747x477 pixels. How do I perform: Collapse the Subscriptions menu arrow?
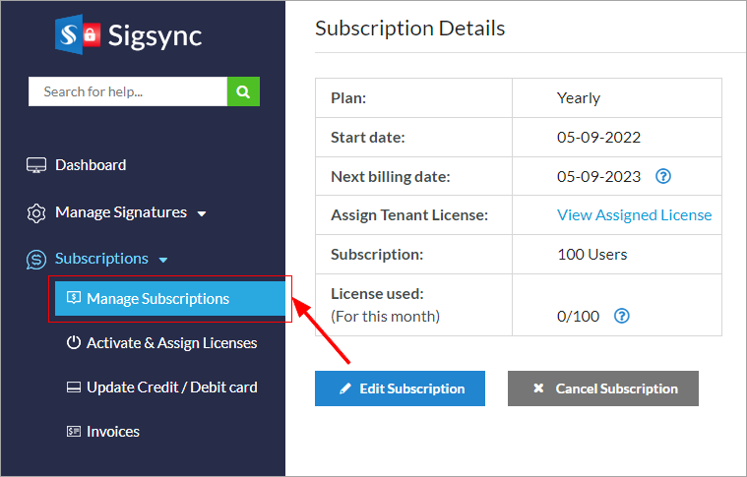coord(163,260)
